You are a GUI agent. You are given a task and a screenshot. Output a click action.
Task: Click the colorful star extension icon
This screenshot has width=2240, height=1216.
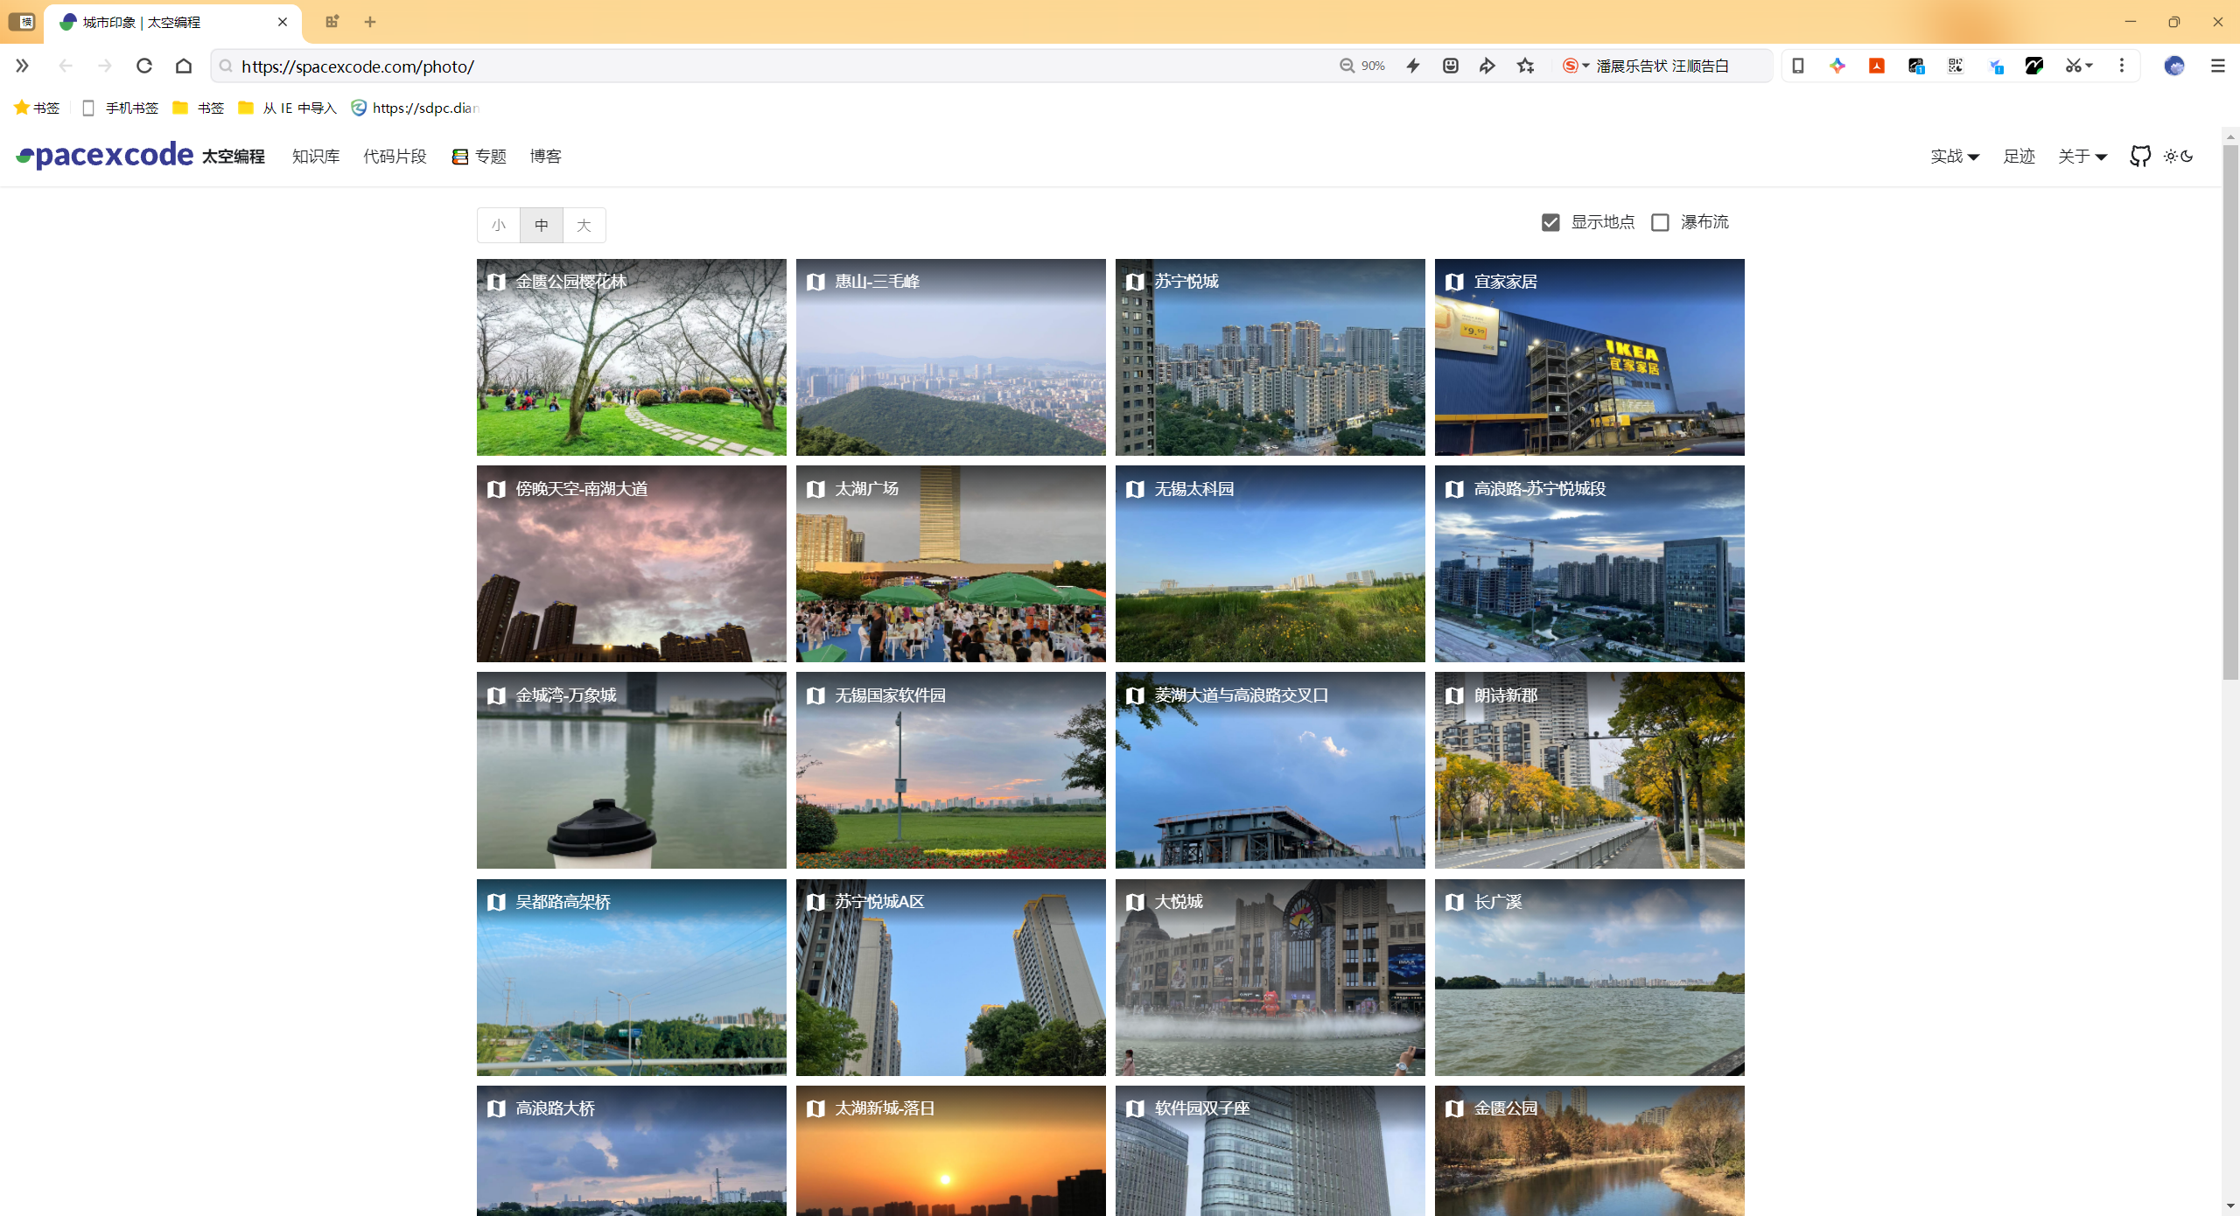1837,66
